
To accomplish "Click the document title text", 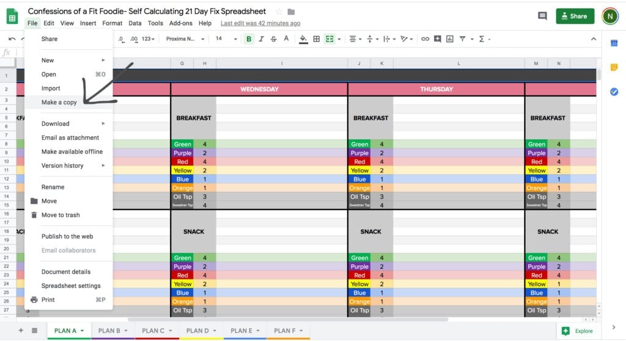I will pos(147,11).
